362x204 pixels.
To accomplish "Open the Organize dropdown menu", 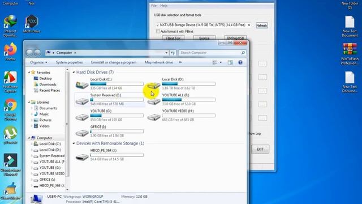I will click(x=38, y=62).
